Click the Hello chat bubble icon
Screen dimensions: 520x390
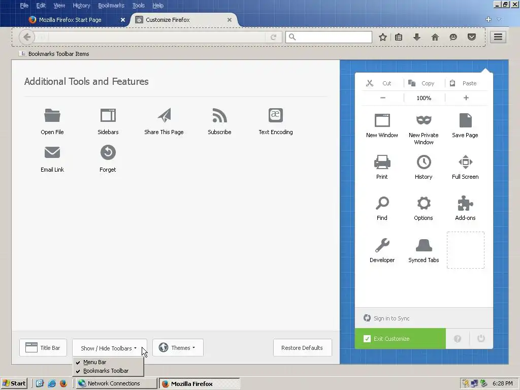click(453, 37)
